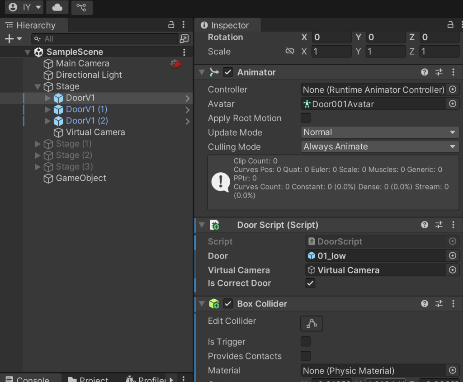Click the plus create object button
463x382 pixels.
pos(9,39)
